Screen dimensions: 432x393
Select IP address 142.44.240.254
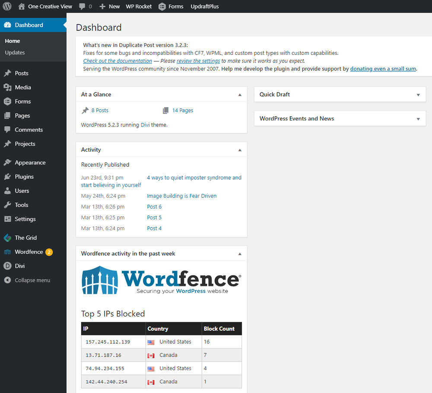tap(106, 382)
